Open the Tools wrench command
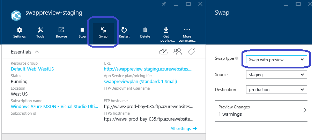 (40, 33)
